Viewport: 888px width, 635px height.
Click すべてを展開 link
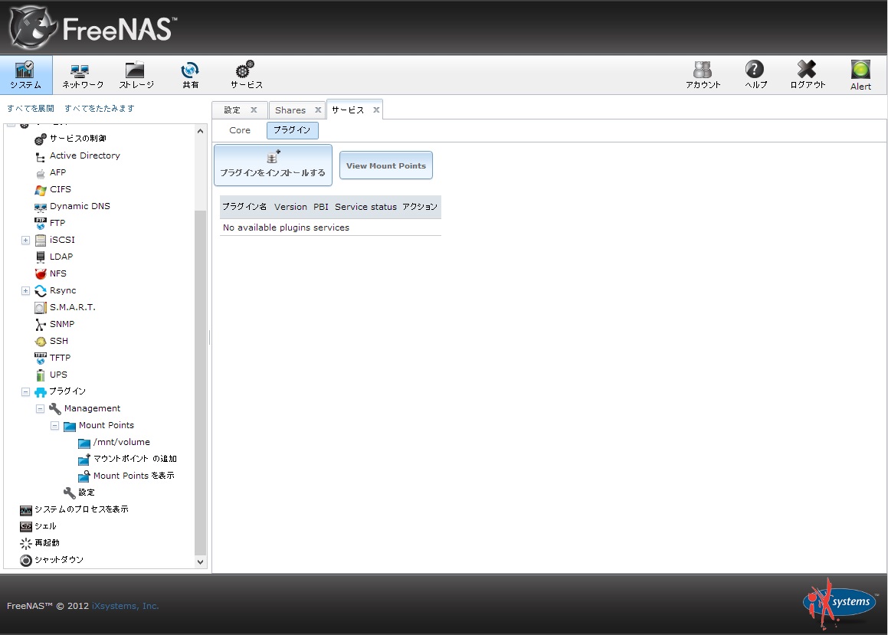click(31, 108)
